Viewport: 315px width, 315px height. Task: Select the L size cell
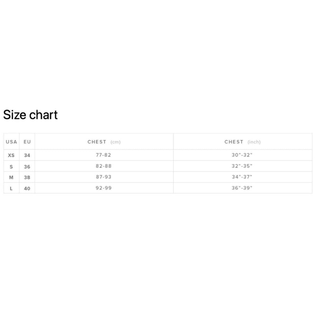(11, 188)
